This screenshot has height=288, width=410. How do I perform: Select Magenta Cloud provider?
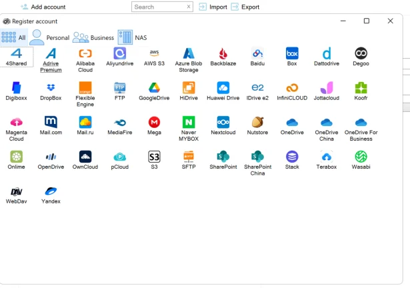tap(16, 129)
